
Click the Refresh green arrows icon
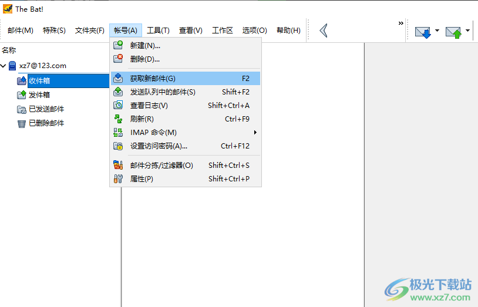tap(118, 119)
